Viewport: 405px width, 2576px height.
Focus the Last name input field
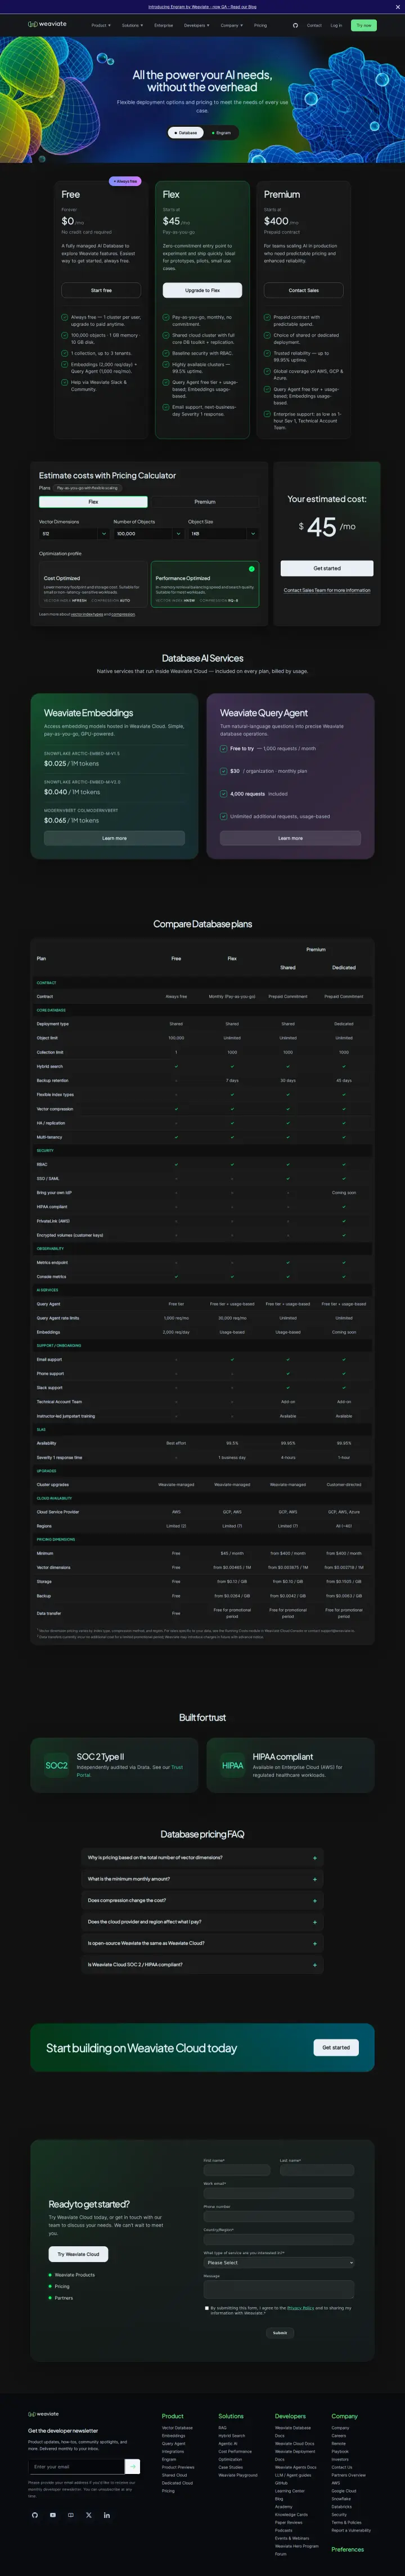coord(317,2170)
